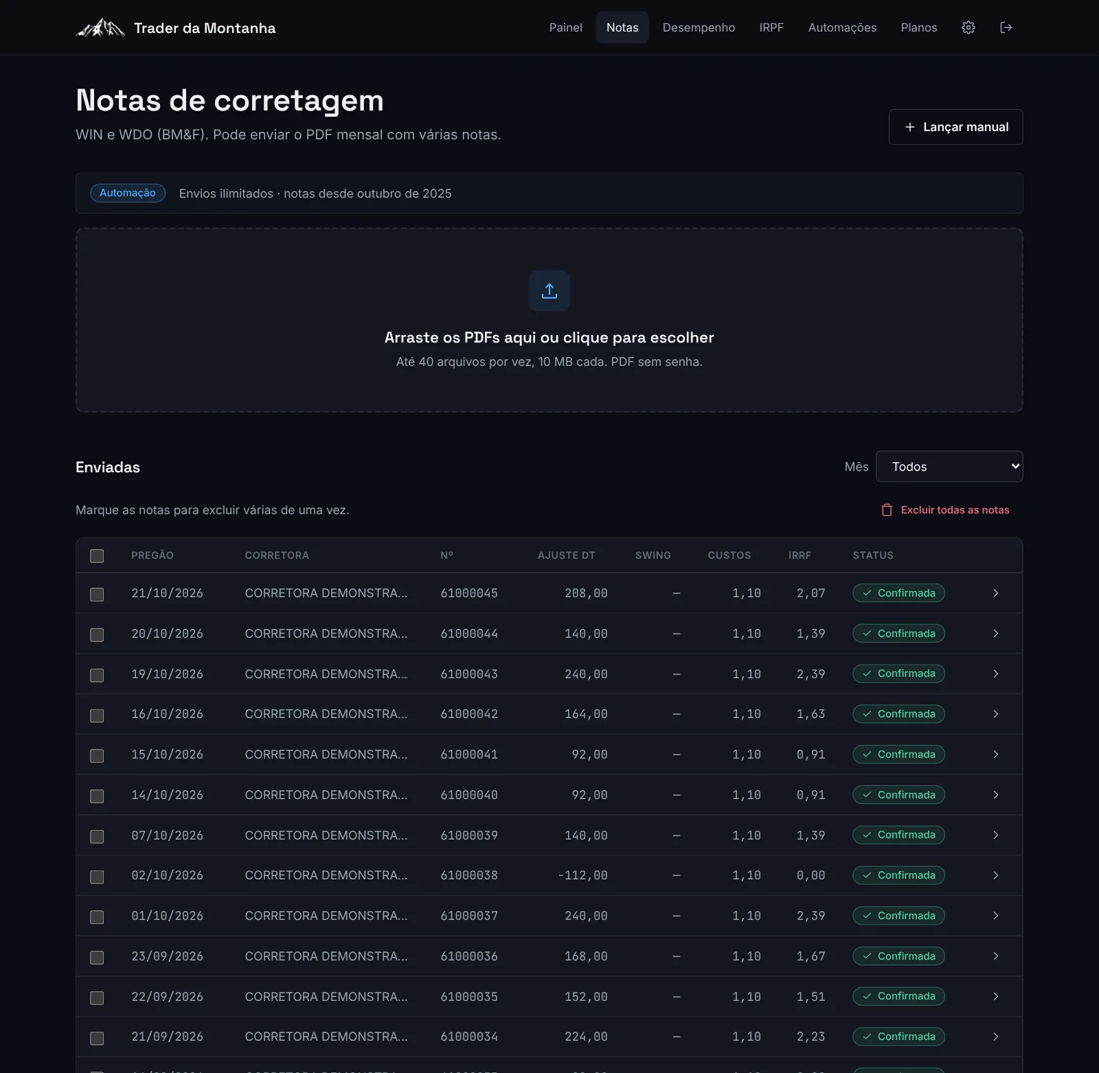The height and width of the screenshot is (1073, 1099).
Task: Open the Mês dropdown set to Todos
Action: click(949, 467)
